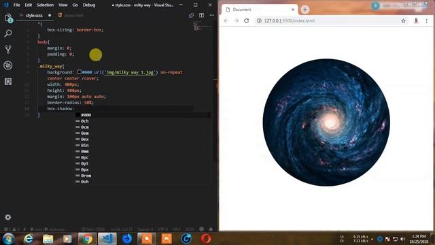Choose the 0mm suggestion
The height and width of the screenshot is (245, 435).
tap(143, 151)
